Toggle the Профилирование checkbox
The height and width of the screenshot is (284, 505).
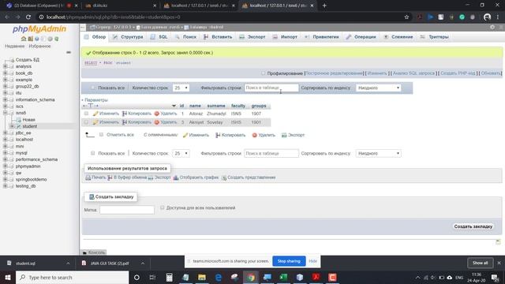coord(264,73)
